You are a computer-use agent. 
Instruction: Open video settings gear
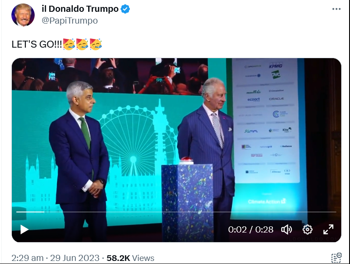(x=307, y=229)
